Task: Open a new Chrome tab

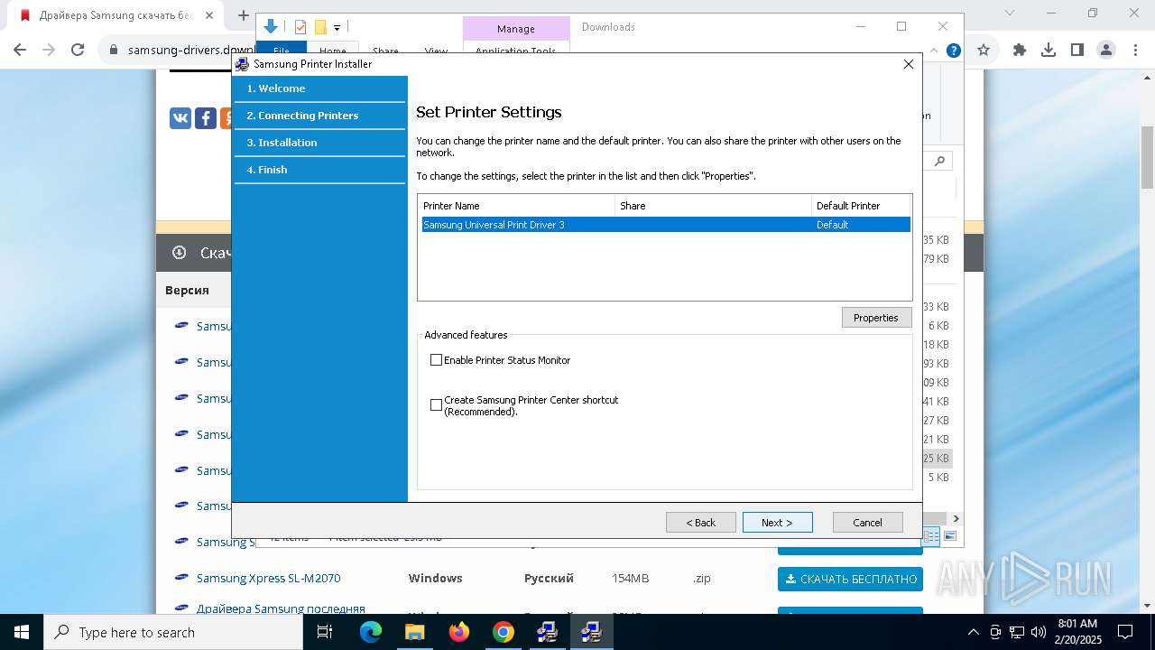Action: [243, 15]
